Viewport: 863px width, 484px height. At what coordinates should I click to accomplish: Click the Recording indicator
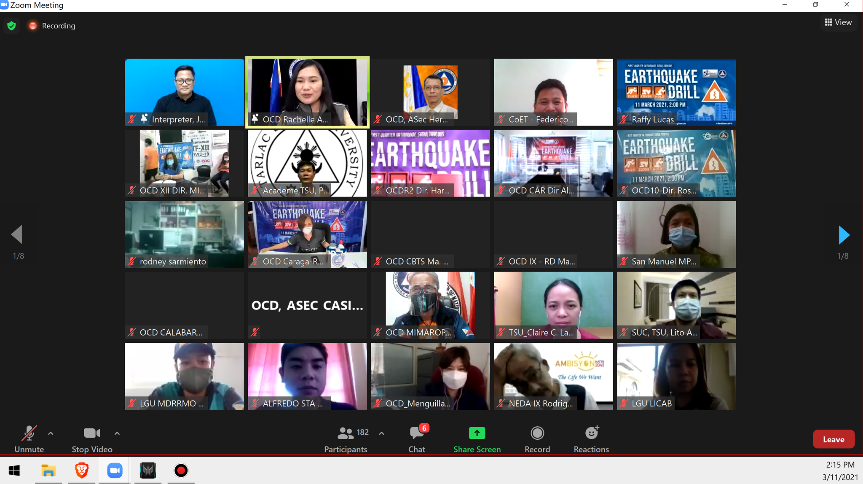click(x=52, y=26)
